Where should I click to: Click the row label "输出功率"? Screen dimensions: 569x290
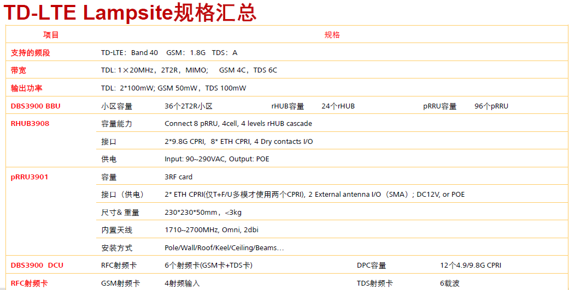click(x=26, y=88)
